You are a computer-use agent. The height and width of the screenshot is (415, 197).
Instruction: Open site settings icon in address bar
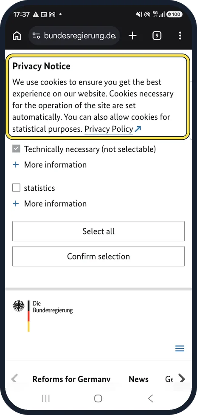click(x=36, y=35)
